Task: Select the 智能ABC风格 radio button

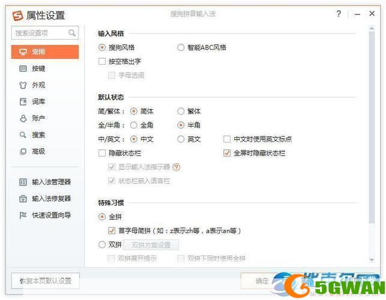Action: coord(181,47)
